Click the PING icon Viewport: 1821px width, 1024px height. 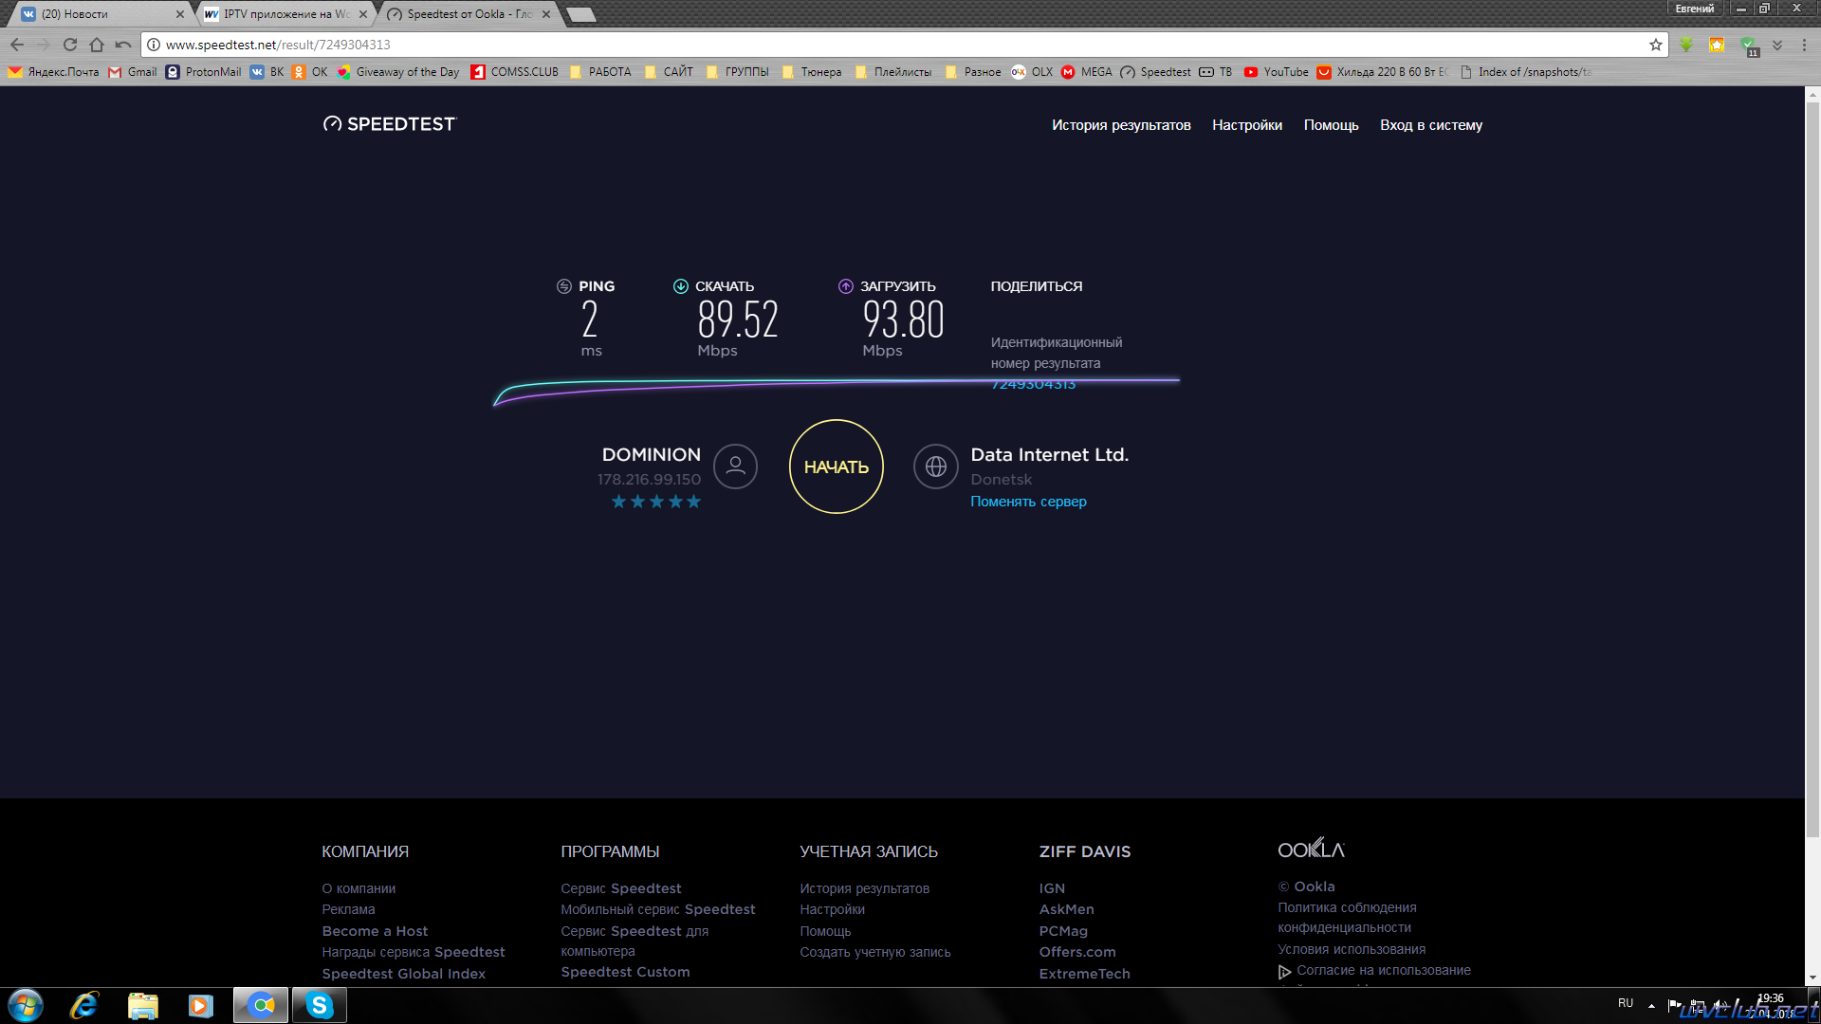(564, 286)
